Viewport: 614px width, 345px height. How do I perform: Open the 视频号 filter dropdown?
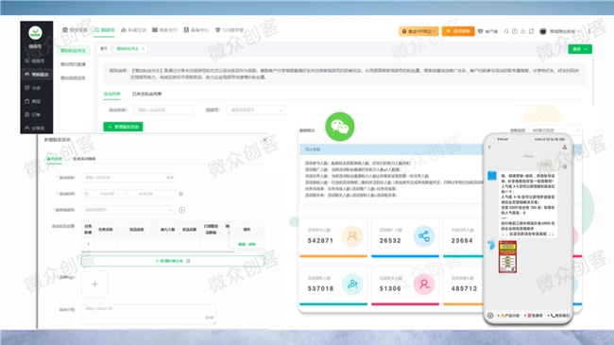[x=256, y=111]
